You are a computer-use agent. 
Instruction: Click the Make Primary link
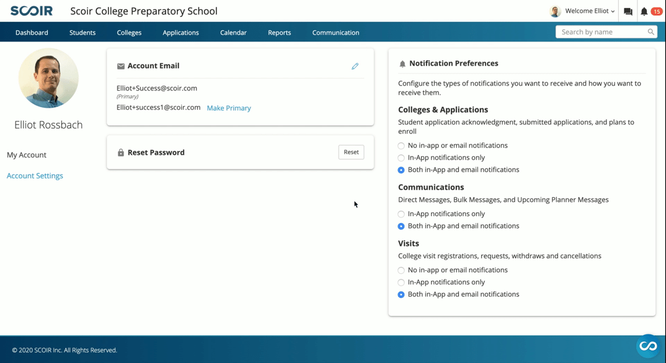point(229,108)
